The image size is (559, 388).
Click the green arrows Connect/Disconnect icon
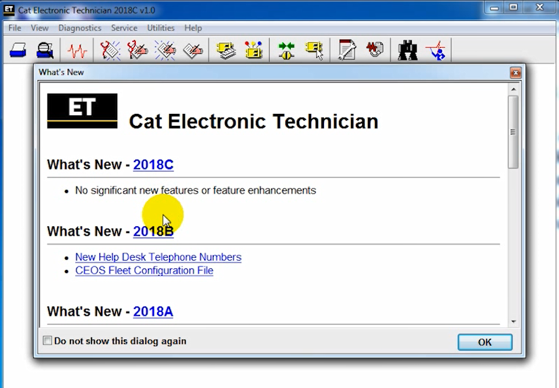coord(286,51)
